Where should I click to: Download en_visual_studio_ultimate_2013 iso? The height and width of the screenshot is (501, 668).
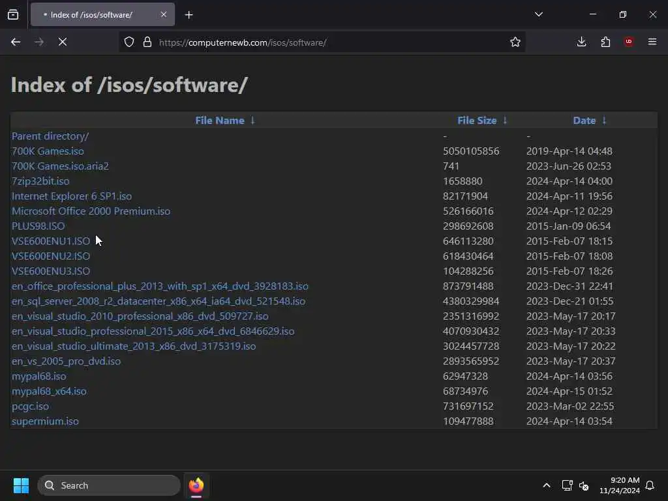(x=134, y=346)
